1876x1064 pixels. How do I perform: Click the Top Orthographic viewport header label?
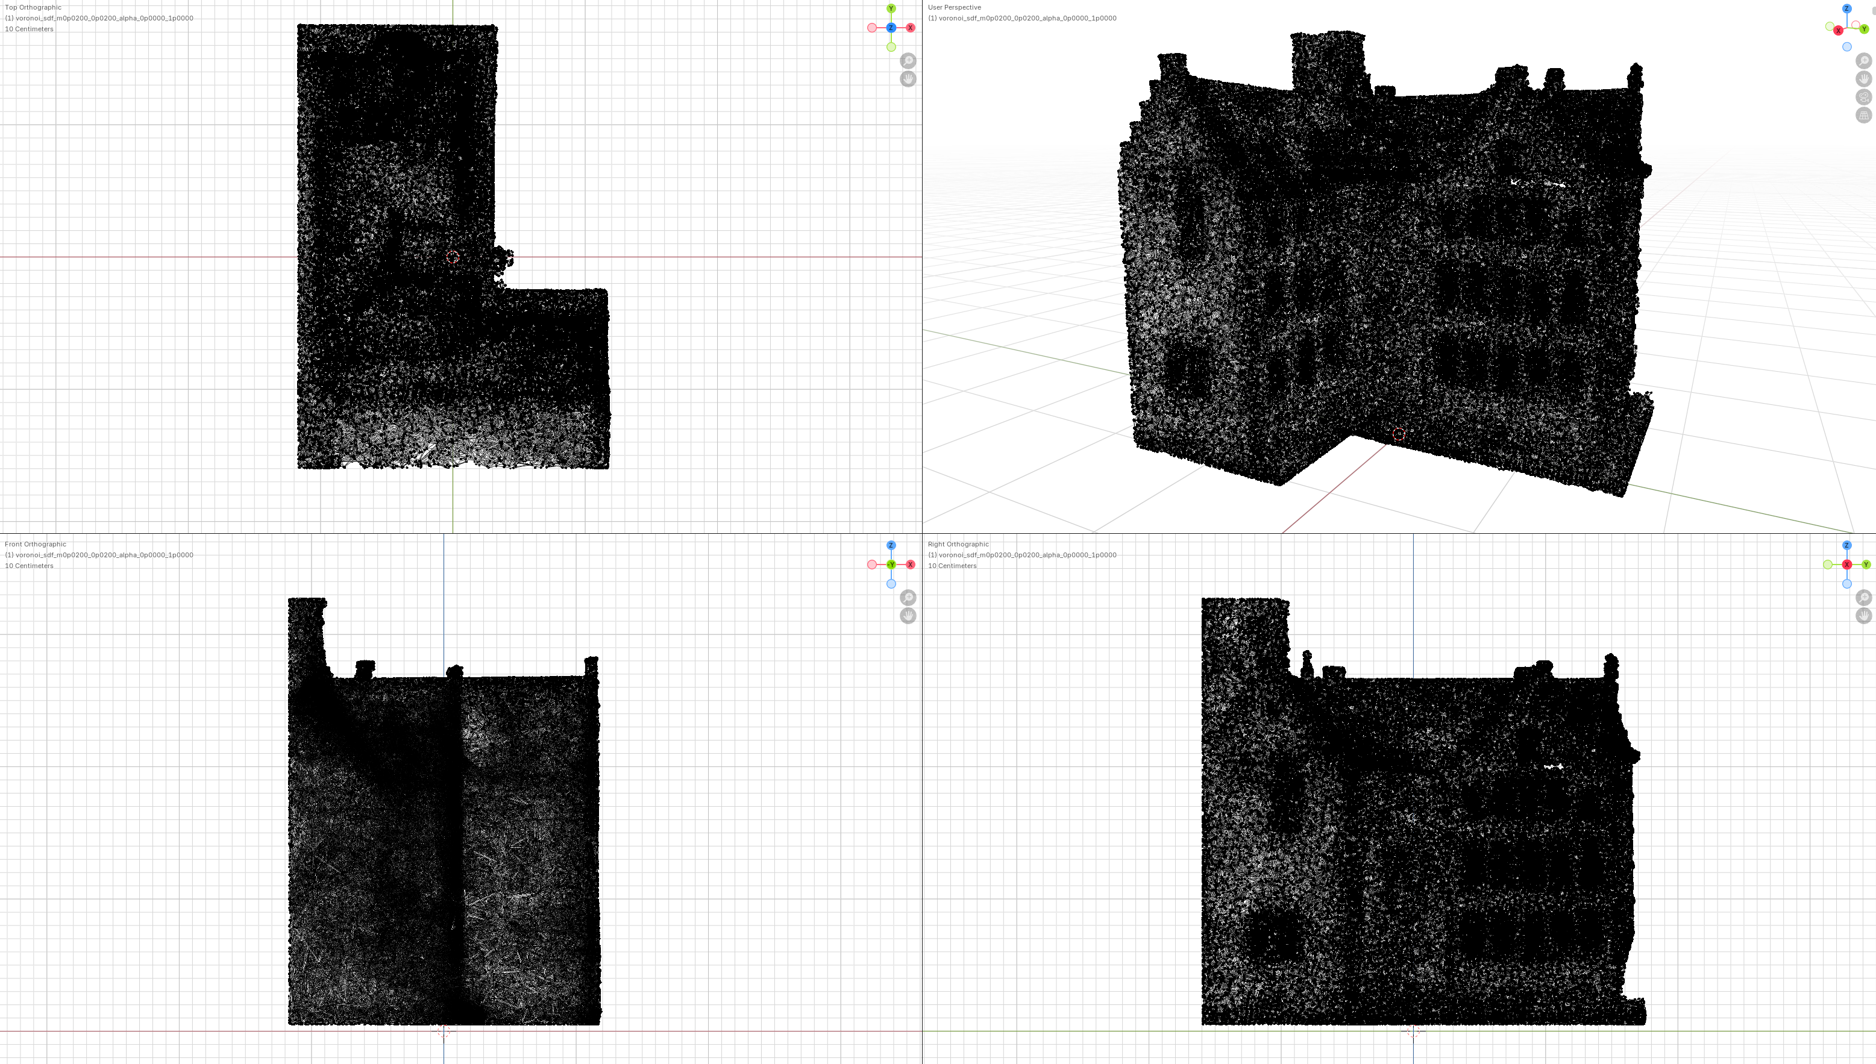[x=33, y=7]
